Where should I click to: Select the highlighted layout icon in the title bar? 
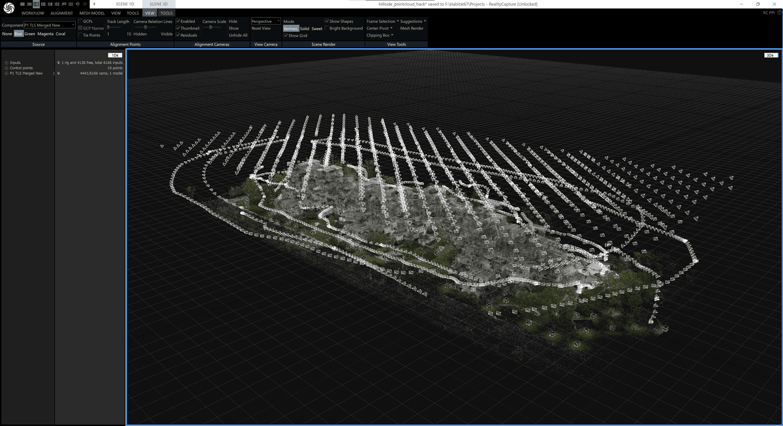point(37,4)
